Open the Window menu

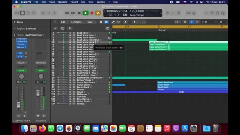pos(101,2)
